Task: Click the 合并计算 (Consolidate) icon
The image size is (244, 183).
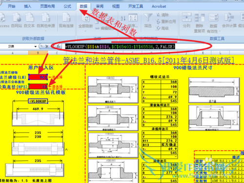Action: [229, 18]
